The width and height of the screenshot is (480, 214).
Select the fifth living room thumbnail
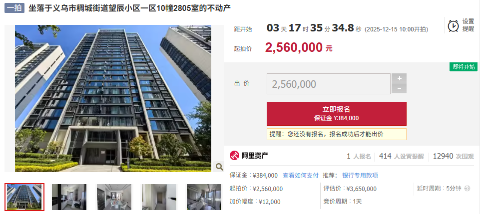[204, 197]
